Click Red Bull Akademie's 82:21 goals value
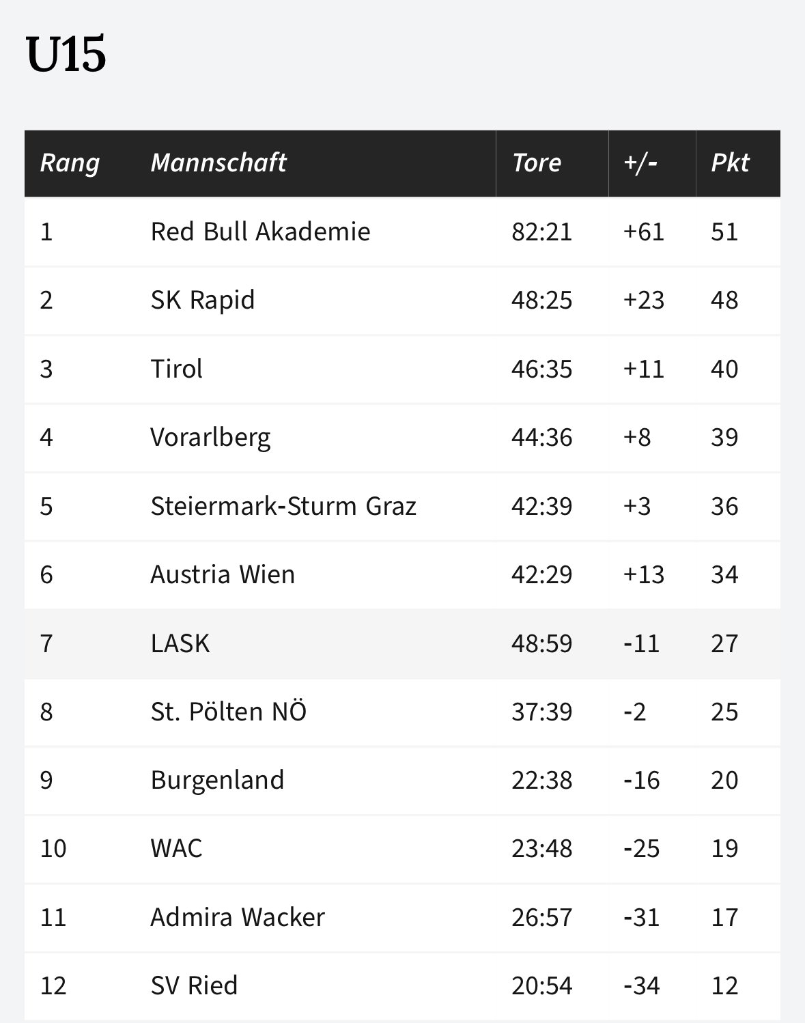This screenshot has height=1023, width=805. [x=542, y=232]
